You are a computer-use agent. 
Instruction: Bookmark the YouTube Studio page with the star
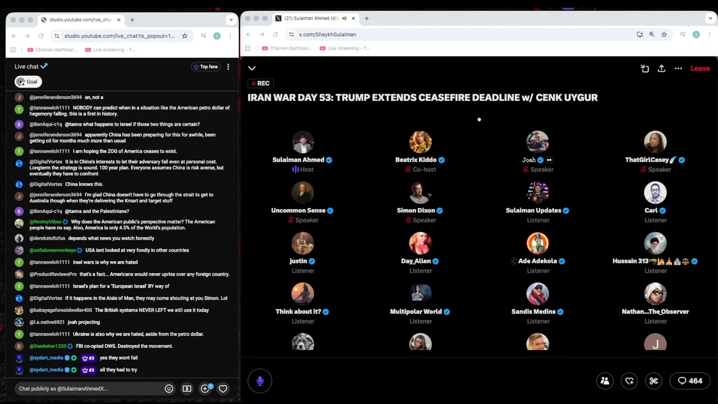pyautogui.click(x=185, y=36)
